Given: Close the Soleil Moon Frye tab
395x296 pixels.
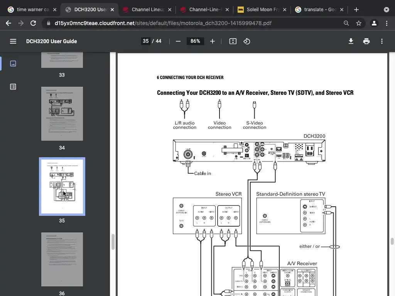Looking at the screenshot, I should pyautogui.click(x=285, y=10).
